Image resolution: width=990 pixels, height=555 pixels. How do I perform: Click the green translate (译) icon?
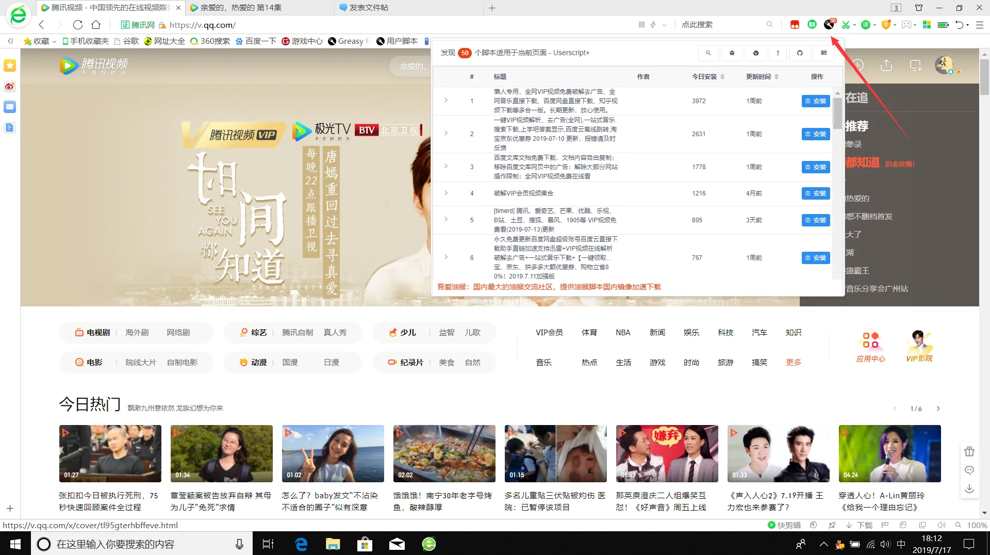[866, 24]
